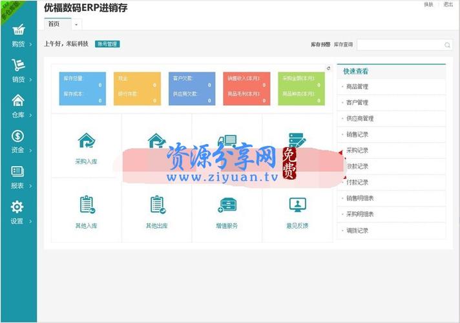
Task: Click the orange 现金 statistics card
Action: (x=138, y=89)
